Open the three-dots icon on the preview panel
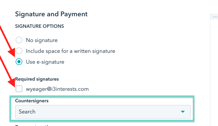The height and width of the screenshot is (126, 218). [x=215, y=17]
